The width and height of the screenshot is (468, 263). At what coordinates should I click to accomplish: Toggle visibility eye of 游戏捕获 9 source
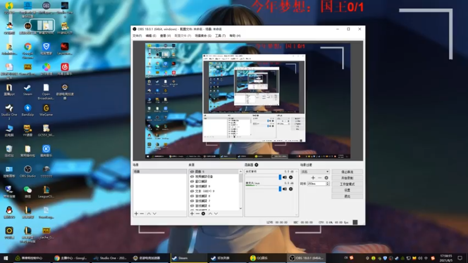(x=192, y=186)
